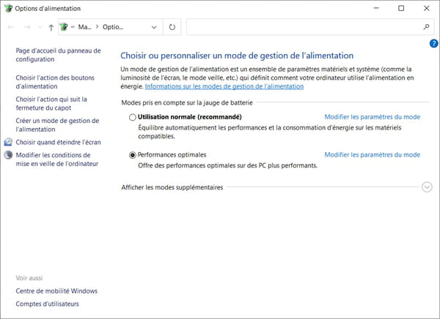Maximize the Options d'alimentation window
This screenshot has height=319, width=440.
(x=401, y=8)
